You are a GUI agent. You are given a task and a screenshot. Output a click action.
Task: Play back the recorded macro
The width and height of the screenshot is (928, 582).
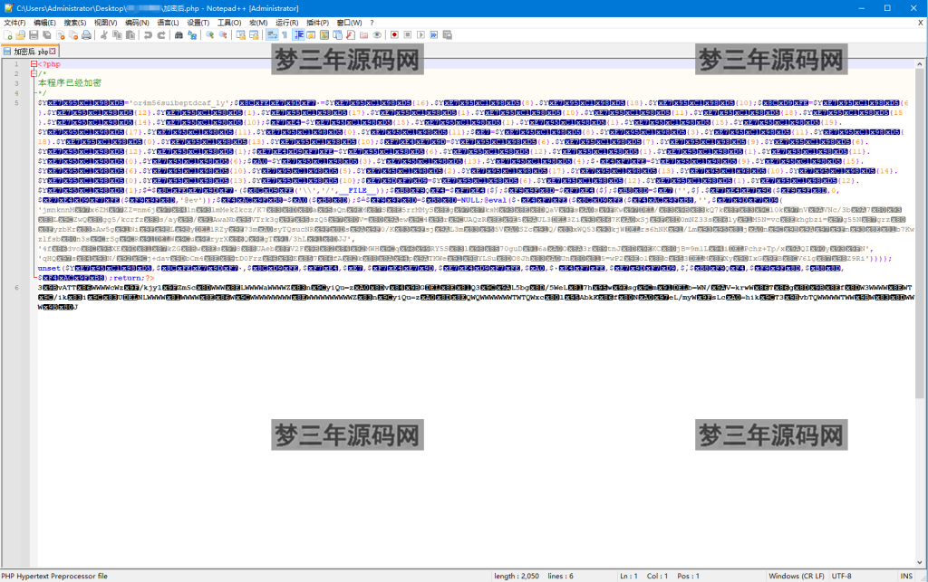tap(420, 35)
